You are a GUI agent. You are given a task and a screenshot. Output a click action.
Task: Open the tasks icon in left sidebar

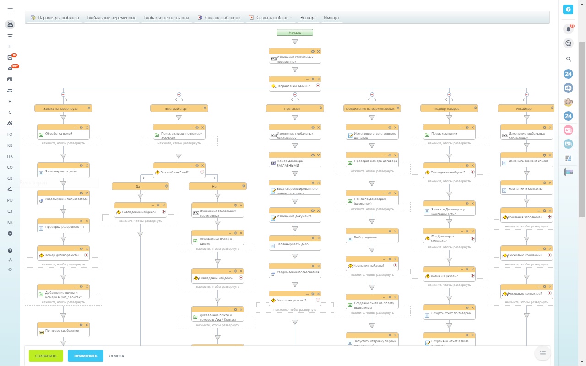coord(10,57)
